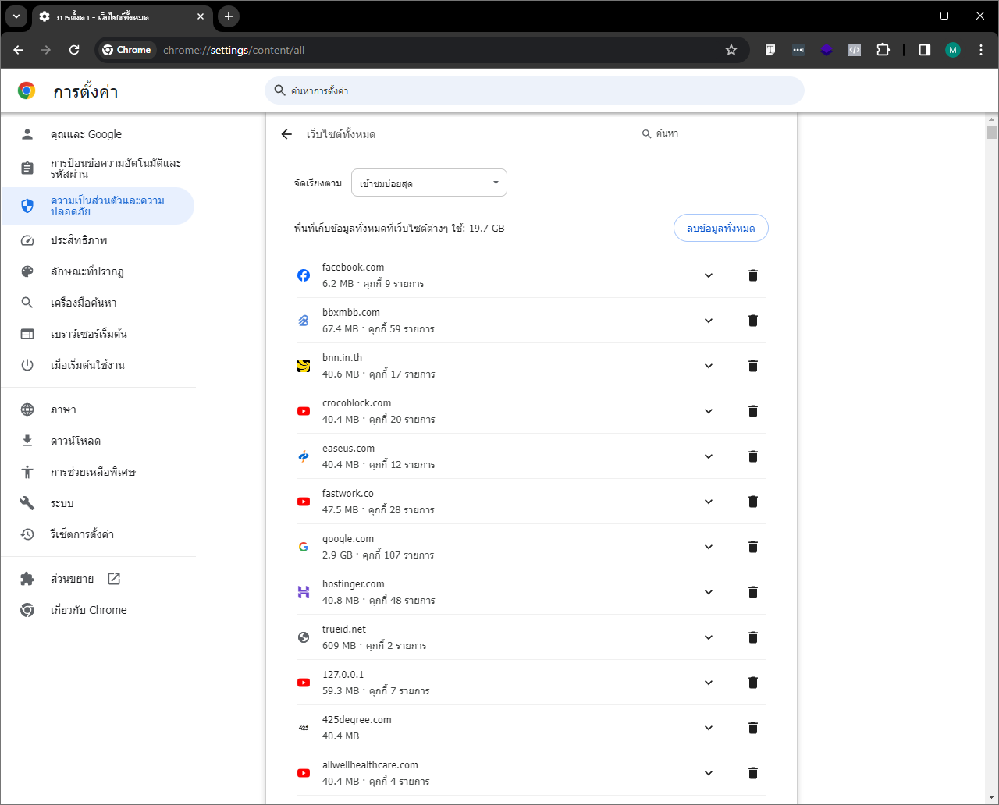
Task: Open ส่วนขยาย extensions link in sidebar
Action: coord(73,579)
